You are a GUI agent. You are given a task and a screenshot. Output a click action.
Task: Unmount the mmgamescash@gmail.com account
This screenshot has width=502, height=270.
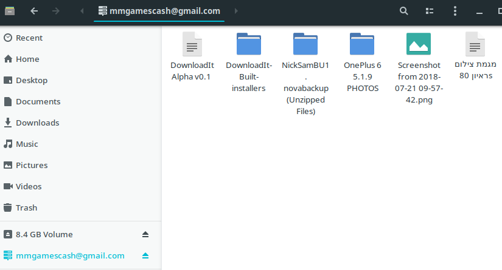pyautogui.click(x=145, y=255)
